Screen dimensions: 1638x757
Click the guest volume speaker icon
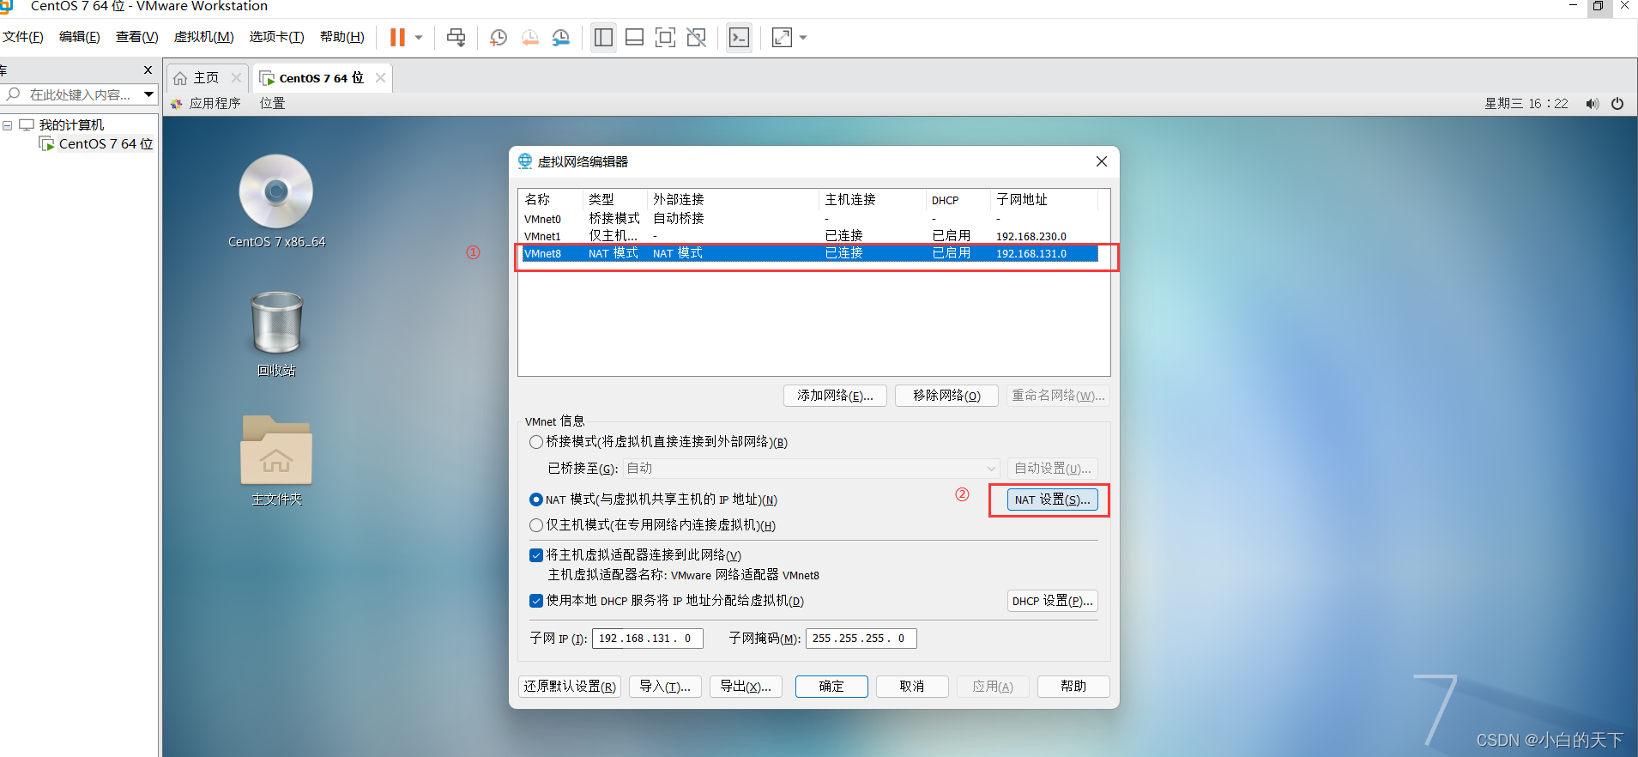pyautogui.click(x=1593, y=104)
